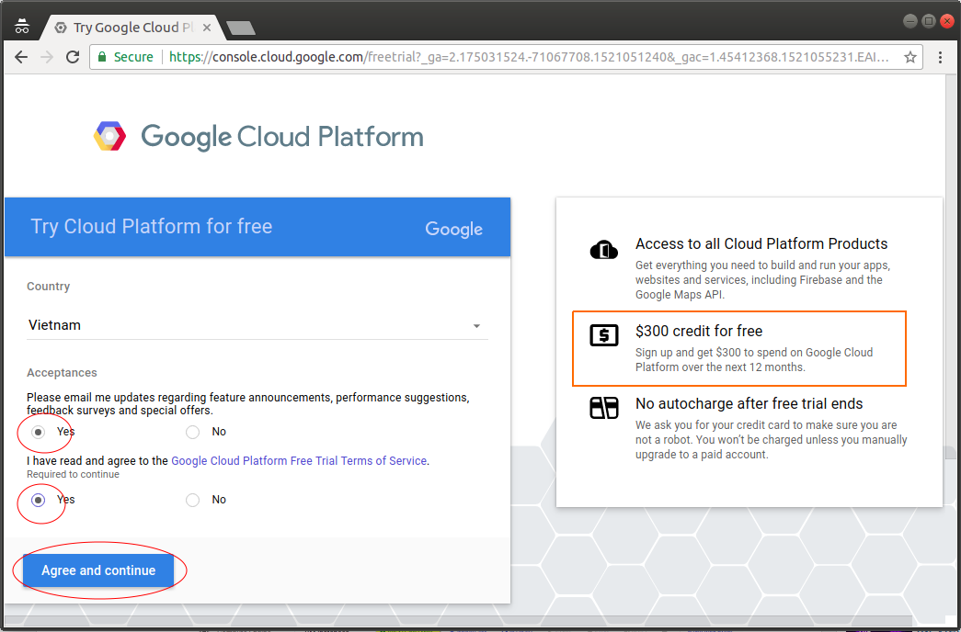This screenshot has width=961, height=632.
Task: Click the Google Cloud Platform hexagon logo
Action: (x=109, y=136)
